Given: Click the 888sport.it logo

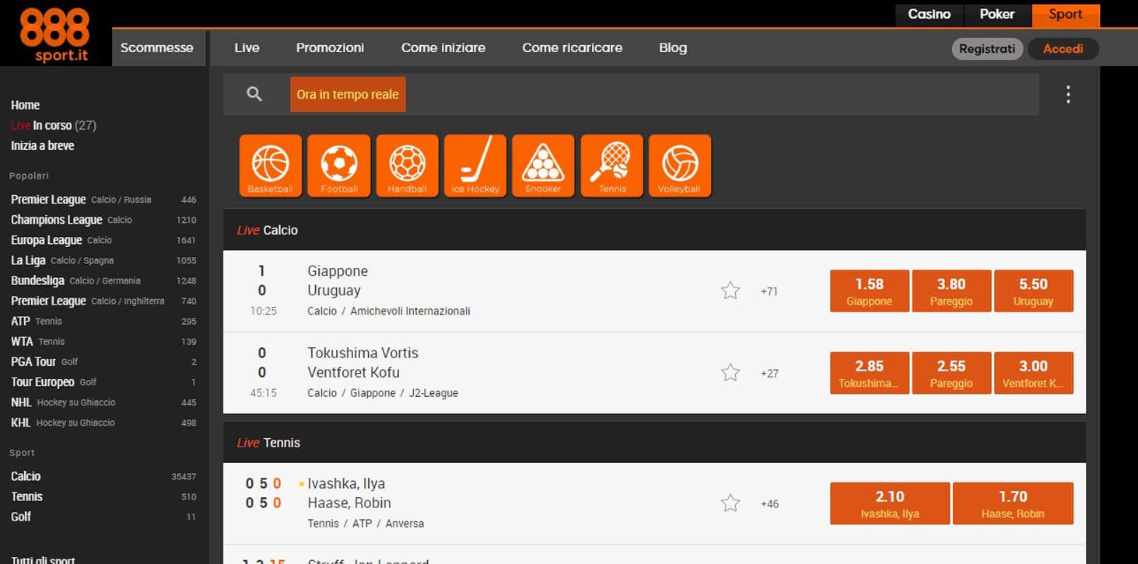Looking at the screenshot, I should (x=54, y=35).
